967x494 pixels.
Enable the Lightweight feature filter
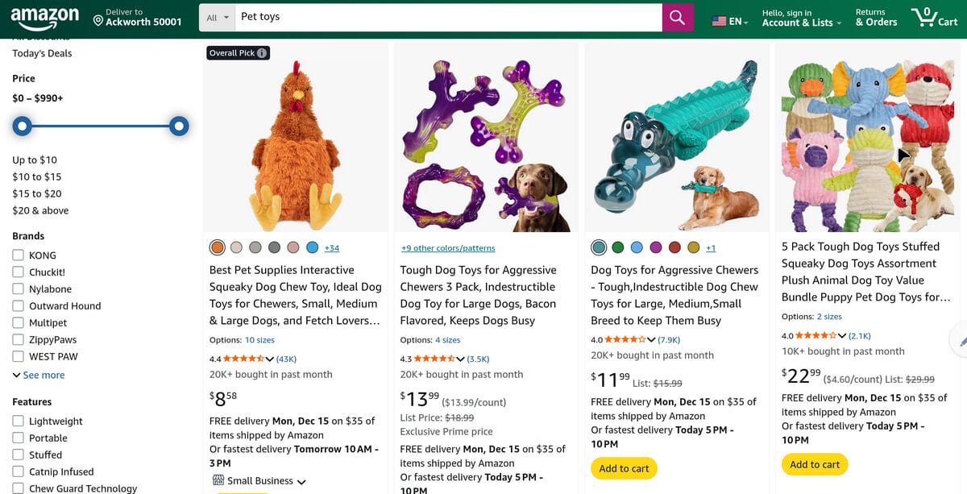coord(16,421)
